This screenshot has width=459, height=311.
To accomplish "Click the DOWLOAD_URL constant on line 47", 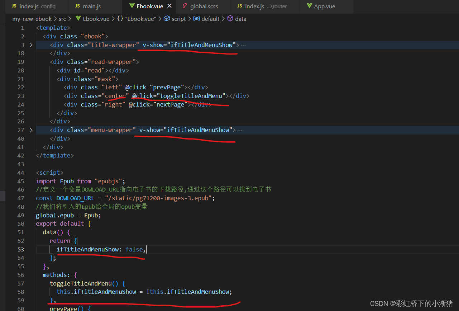I will [75, 198].
